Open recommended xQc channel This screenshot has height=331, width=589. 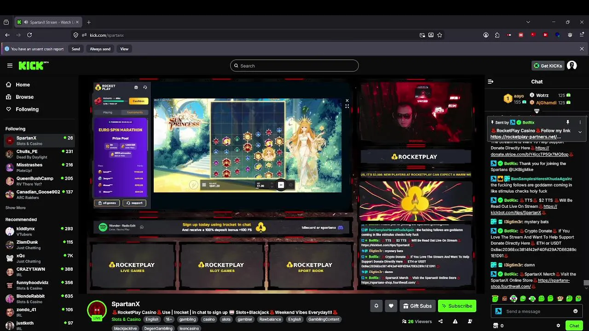(x=39, y=258)
